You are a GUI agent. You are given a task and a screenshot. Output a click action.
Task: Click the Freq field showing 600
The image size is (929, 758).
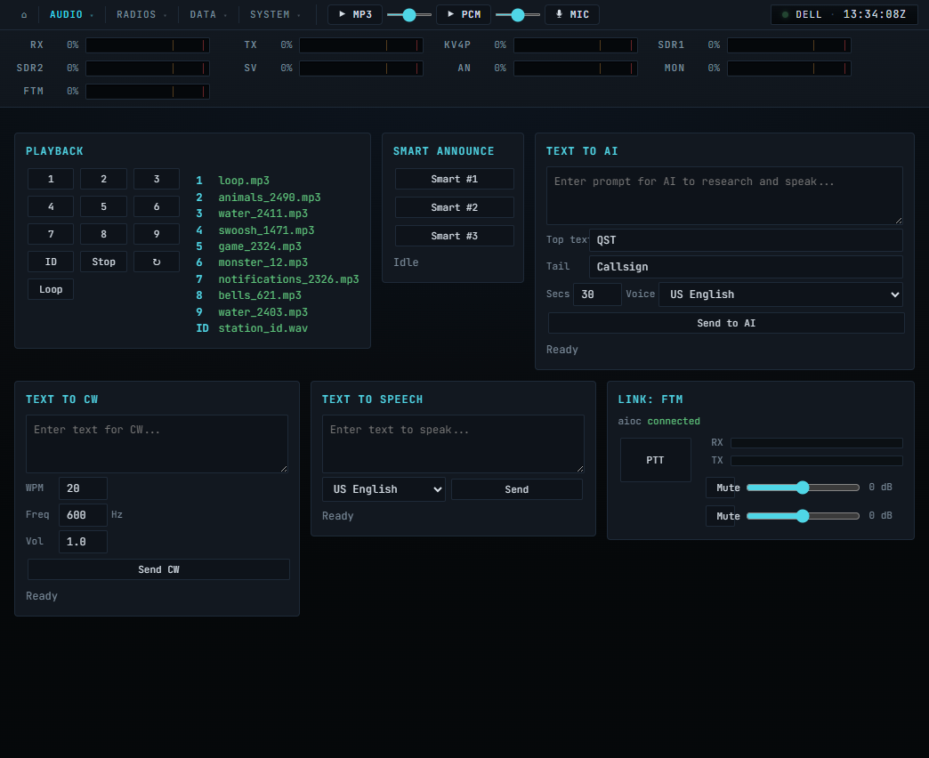pos(83,515)
